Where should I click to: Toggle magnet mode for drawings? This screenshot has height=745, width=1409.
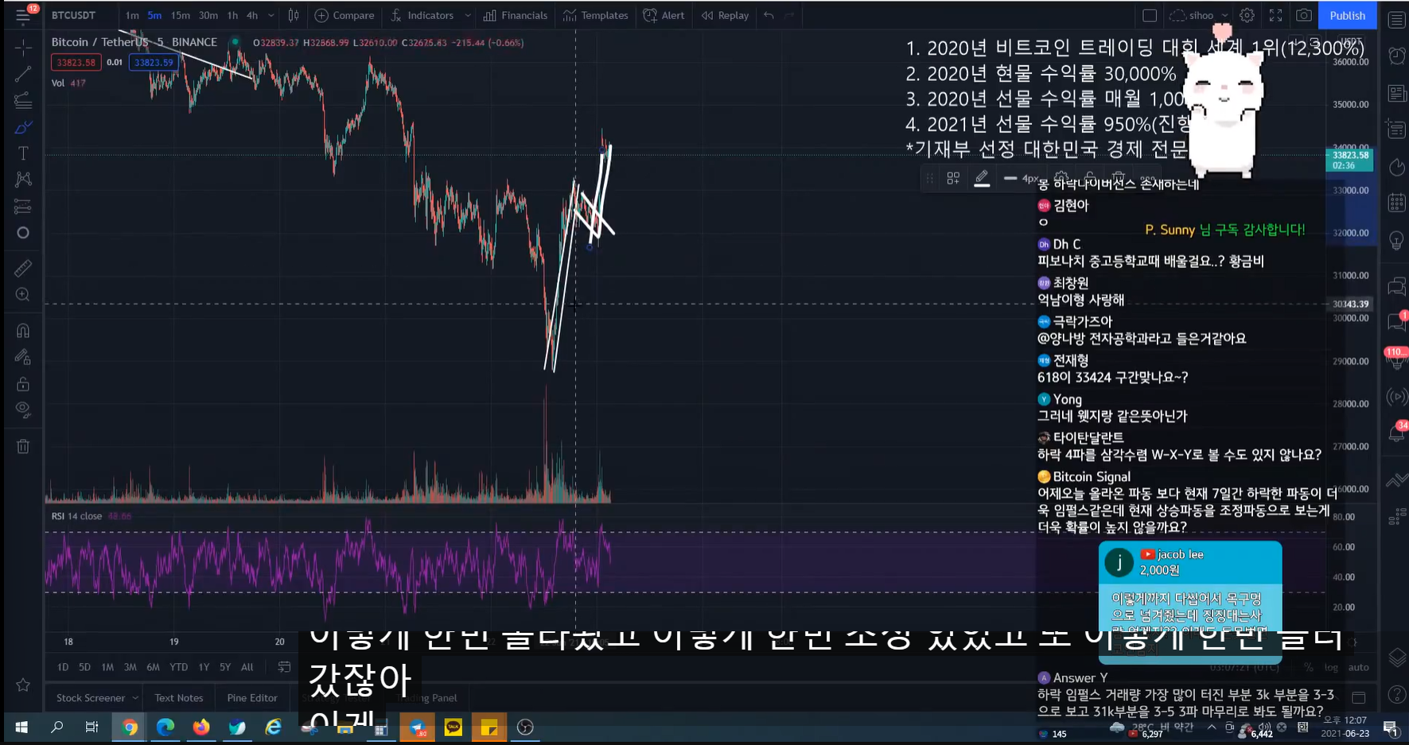23,330
